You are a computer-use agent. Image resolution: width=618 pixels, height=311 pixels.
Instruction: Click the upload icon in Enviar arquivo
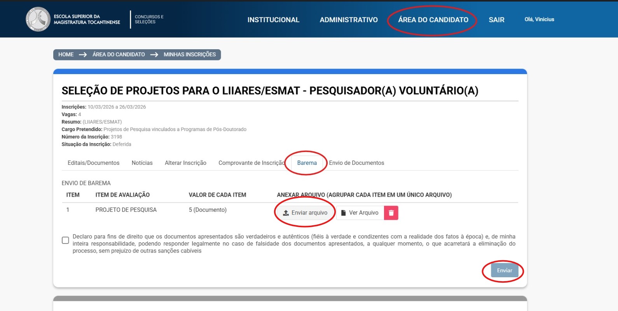[x=286, y=213]
